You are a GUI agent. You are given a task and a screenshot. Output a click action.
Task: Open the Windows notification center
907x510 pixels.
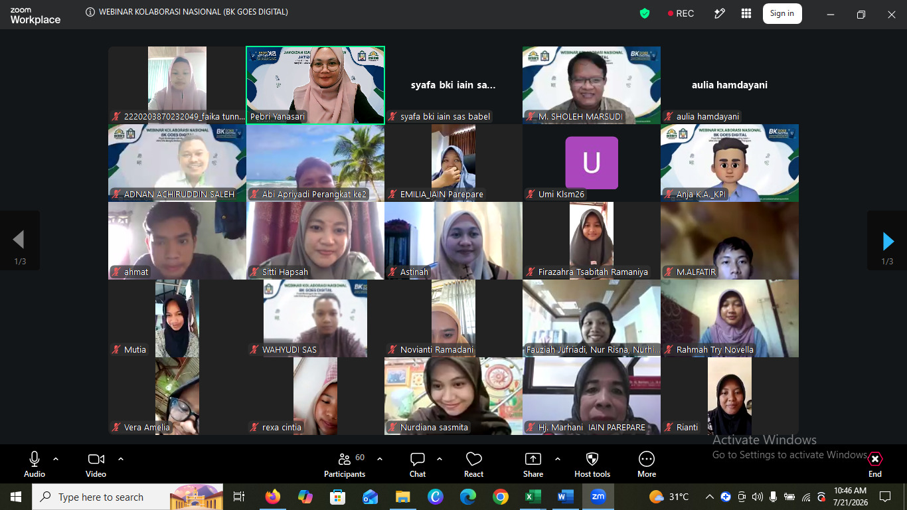pos(885,497)
